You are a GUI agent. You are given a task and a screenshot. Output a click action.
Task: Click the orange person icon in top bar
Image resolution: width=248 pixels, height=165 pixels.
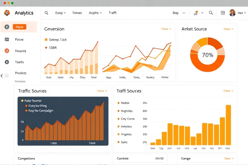click(x=196, y=13)
